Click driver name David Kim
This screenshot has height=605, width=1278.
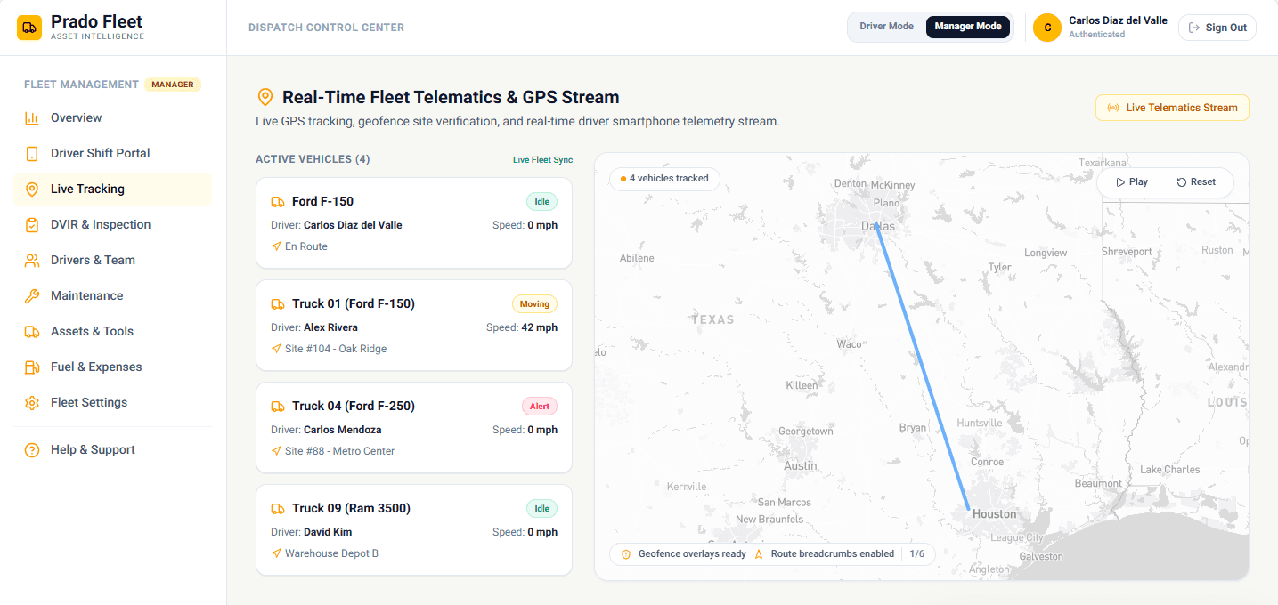pos(328,532)
